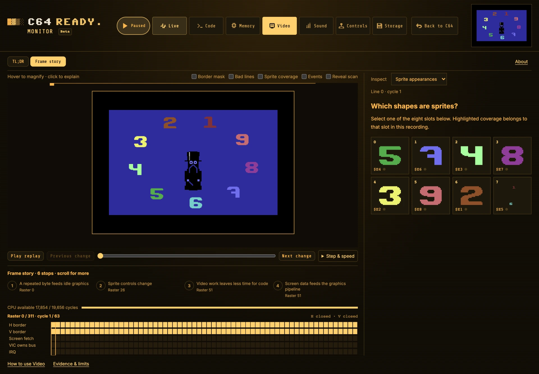Image resolution: width=539 pixels, height=374 pixels.
Task: Open the Inspect Sprite appearances dropdown
Action: (x=419, y=79)
